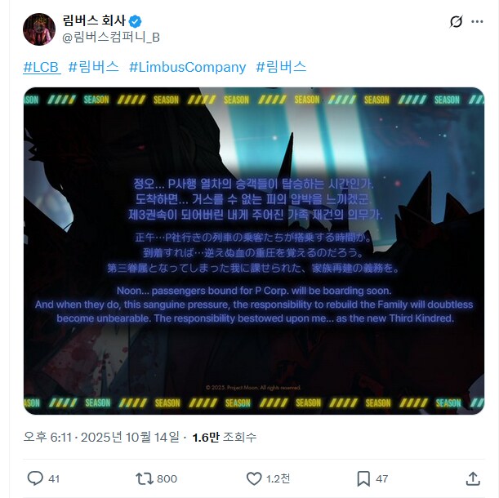Open the last #림버스 hashtag in the post
Image resolution: width=499 pixels, height=498 pixels.
pos(281,67)
